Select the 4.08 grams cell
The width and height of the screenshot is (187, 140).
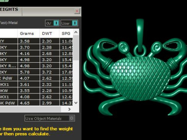pos(28,97)
